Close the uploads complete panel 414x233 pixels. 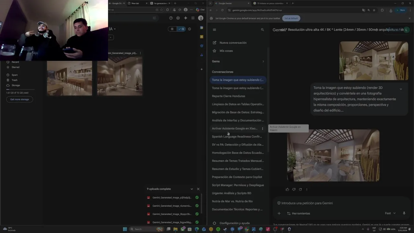198,189
